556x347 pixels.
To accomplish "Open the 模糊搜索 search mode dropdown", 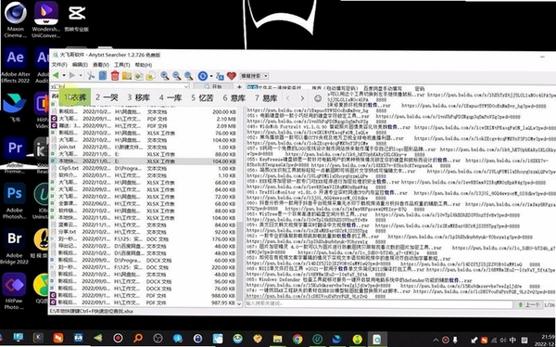I will [266, 76].
